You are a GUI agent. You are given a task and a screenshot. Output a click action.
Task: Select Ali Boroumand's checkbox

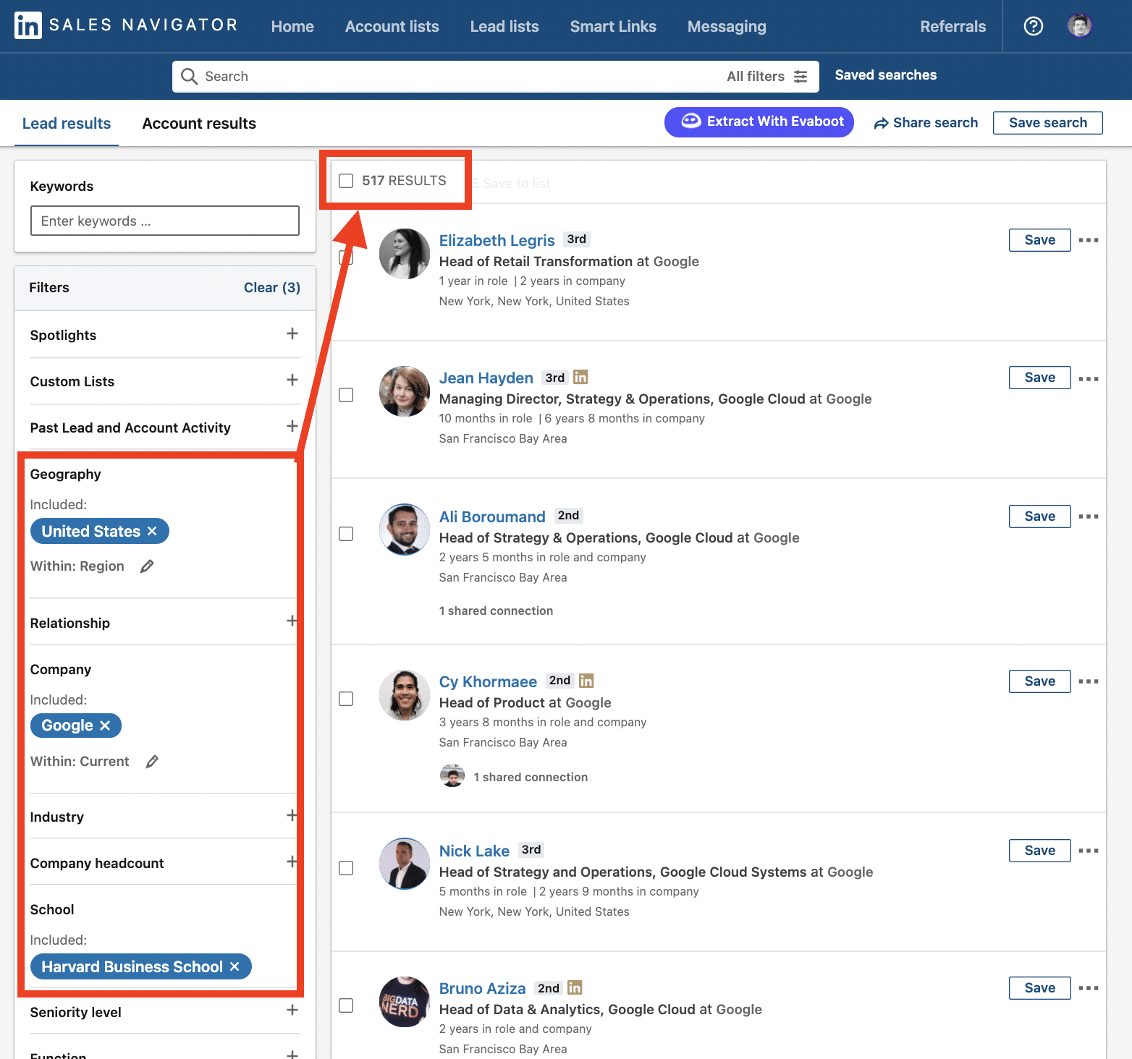tap(346, 534)
